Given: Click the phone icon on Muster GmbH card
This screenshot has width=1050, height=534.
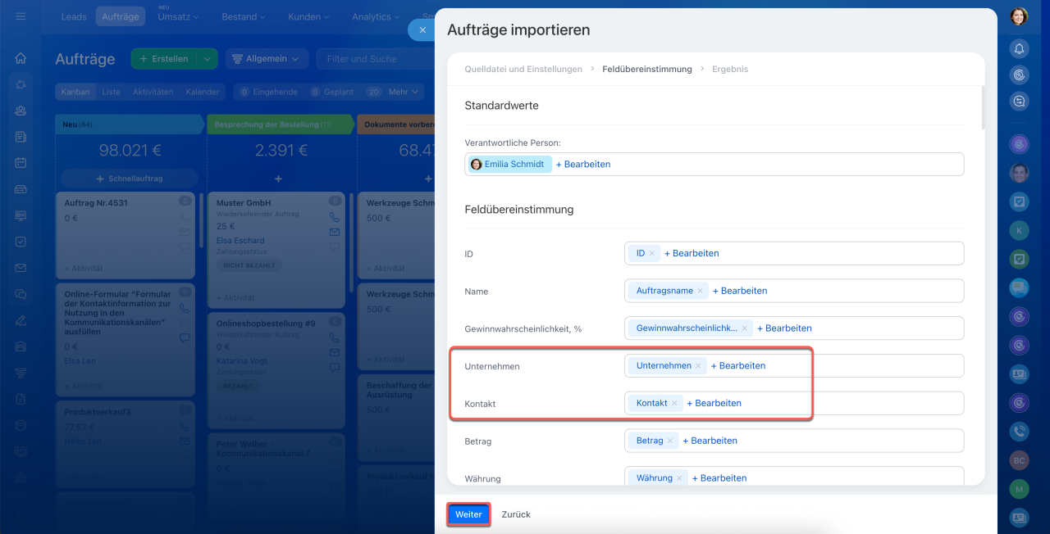Looking at the screenshot, I should click(x=335, y=218).
